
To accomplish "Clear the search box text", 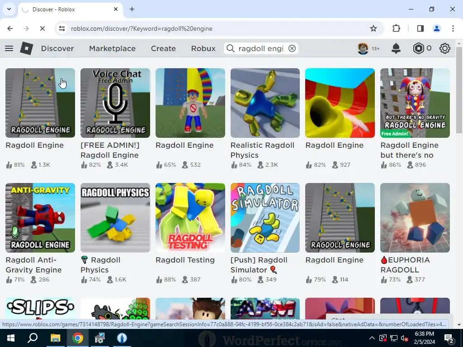I will coord(292,48).
